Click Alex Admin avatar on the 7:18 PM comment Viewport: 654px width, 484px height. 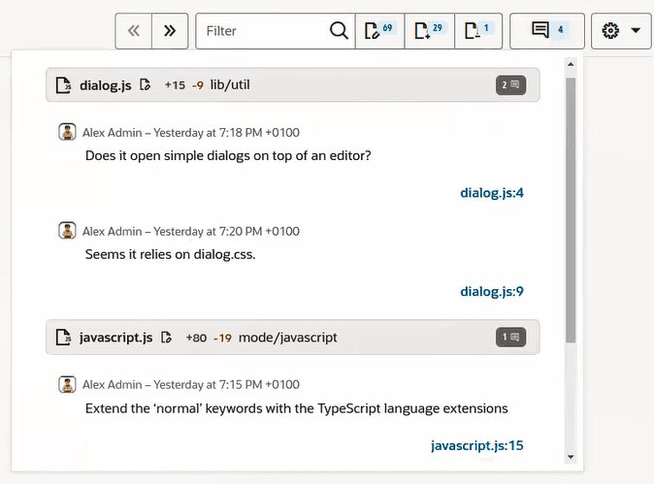click(67, 132)
